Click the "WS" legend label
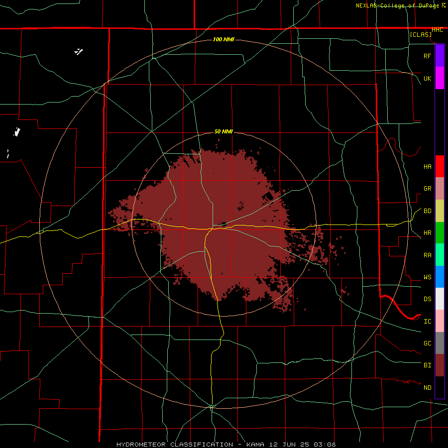The width and height of the screenshot is (448, 448). [427, 277]
